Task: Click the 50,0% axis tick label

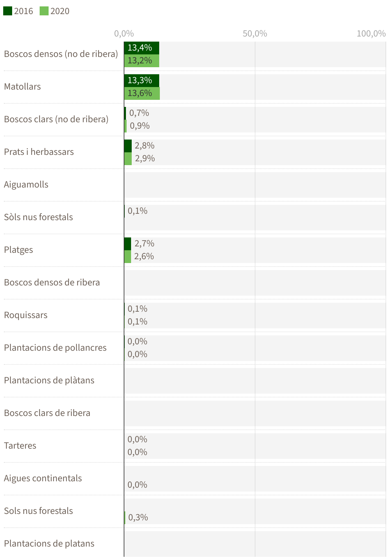Action: pos(255,34)
